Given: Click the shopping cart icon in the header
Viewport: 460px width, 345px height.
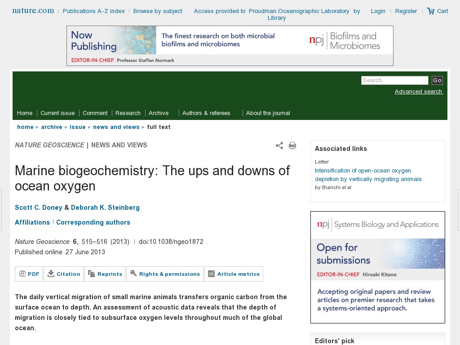Looking at the screenshot, I should pos(431,11).
